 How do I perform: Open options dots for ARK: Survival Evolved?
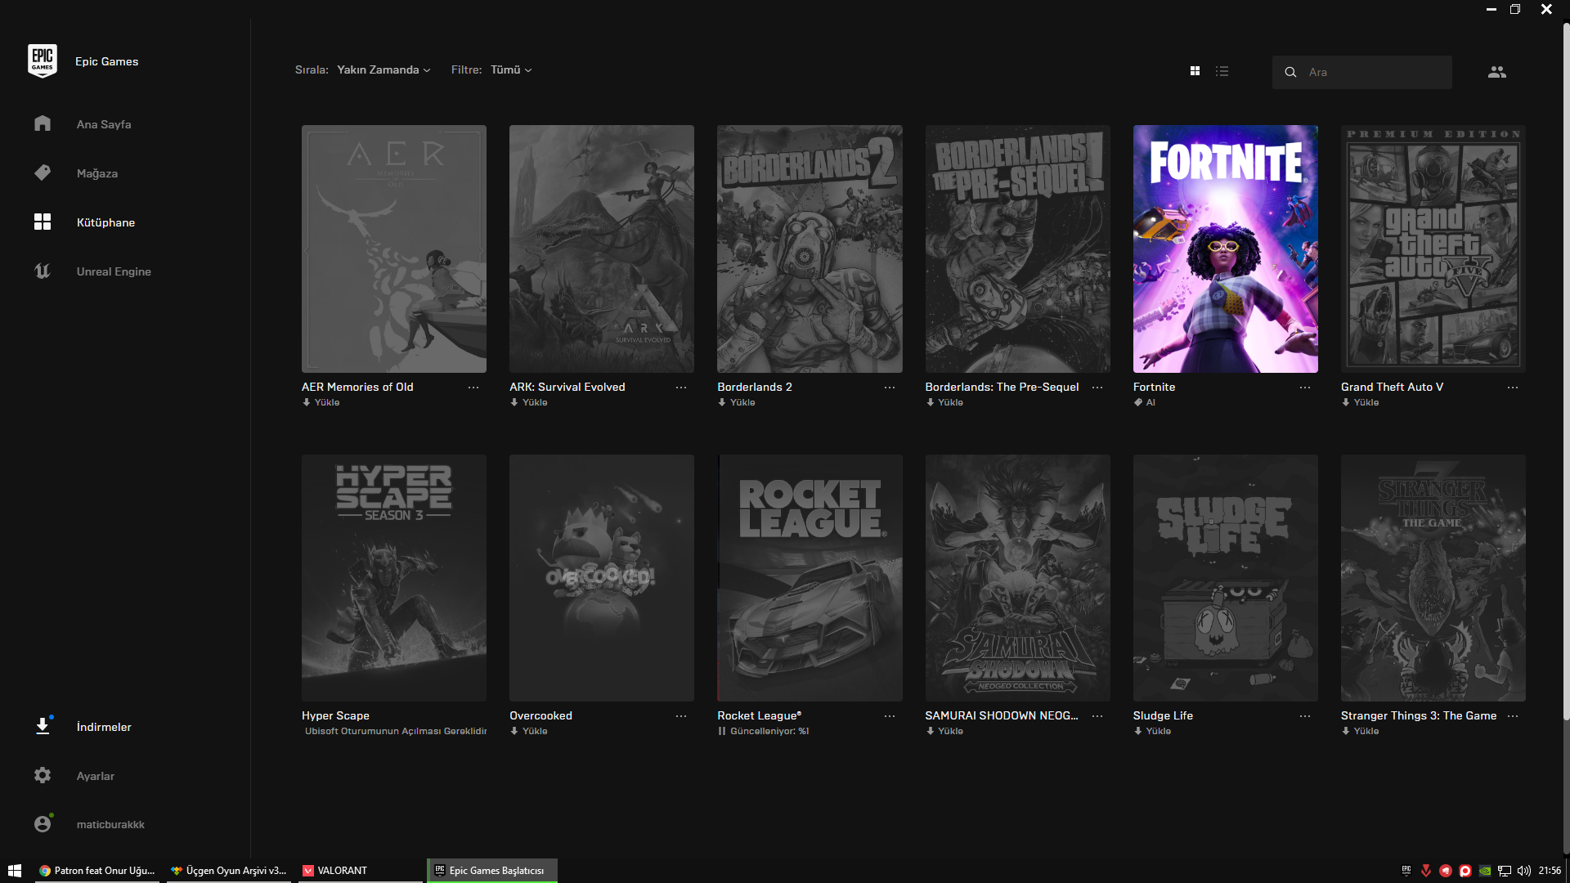point(681,388)
